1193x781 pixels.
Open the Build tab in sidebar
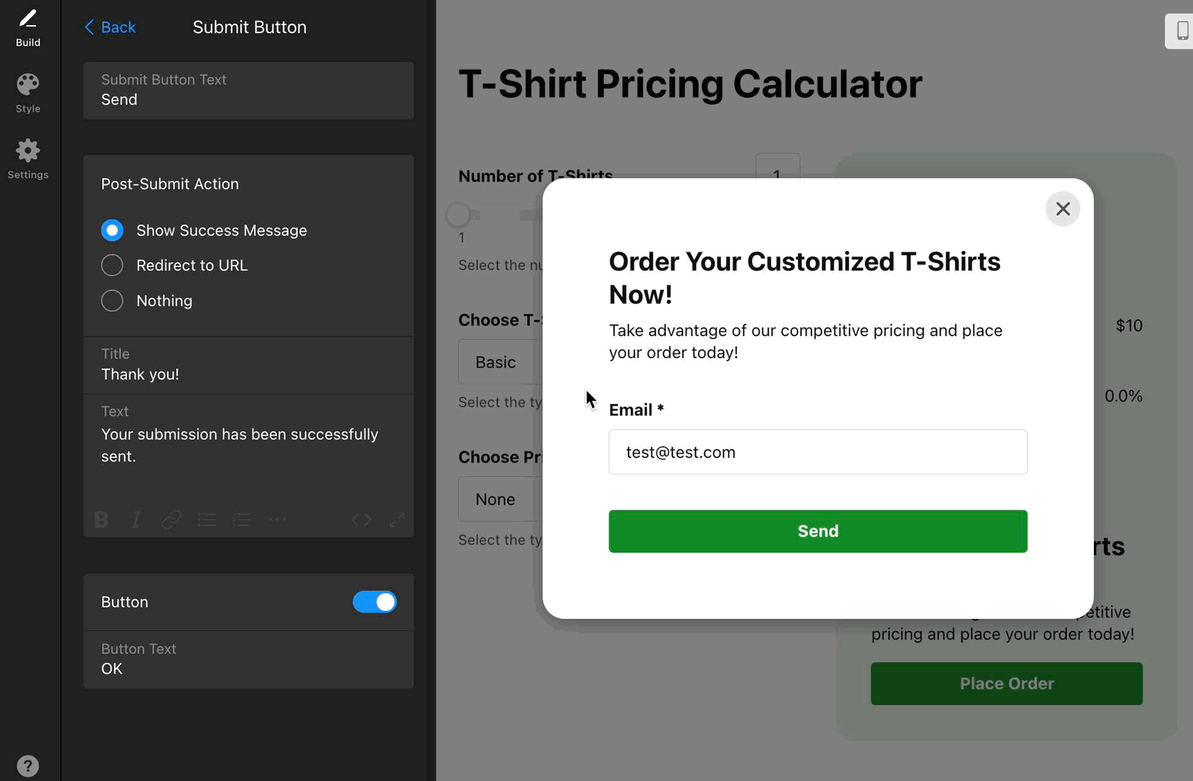point(28,27)
